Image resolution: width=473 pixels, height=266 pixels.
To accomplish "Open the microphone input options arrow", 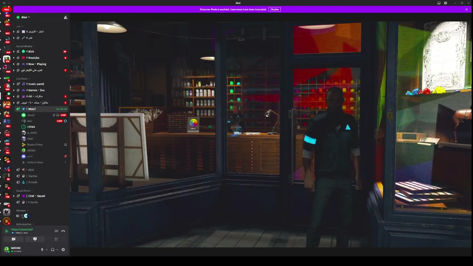I will click(47, 250).
